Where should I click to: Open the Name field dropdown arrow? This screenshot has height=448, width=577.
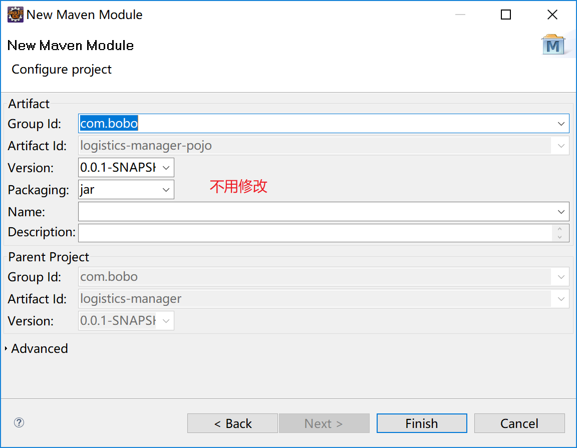click(561, 212)
